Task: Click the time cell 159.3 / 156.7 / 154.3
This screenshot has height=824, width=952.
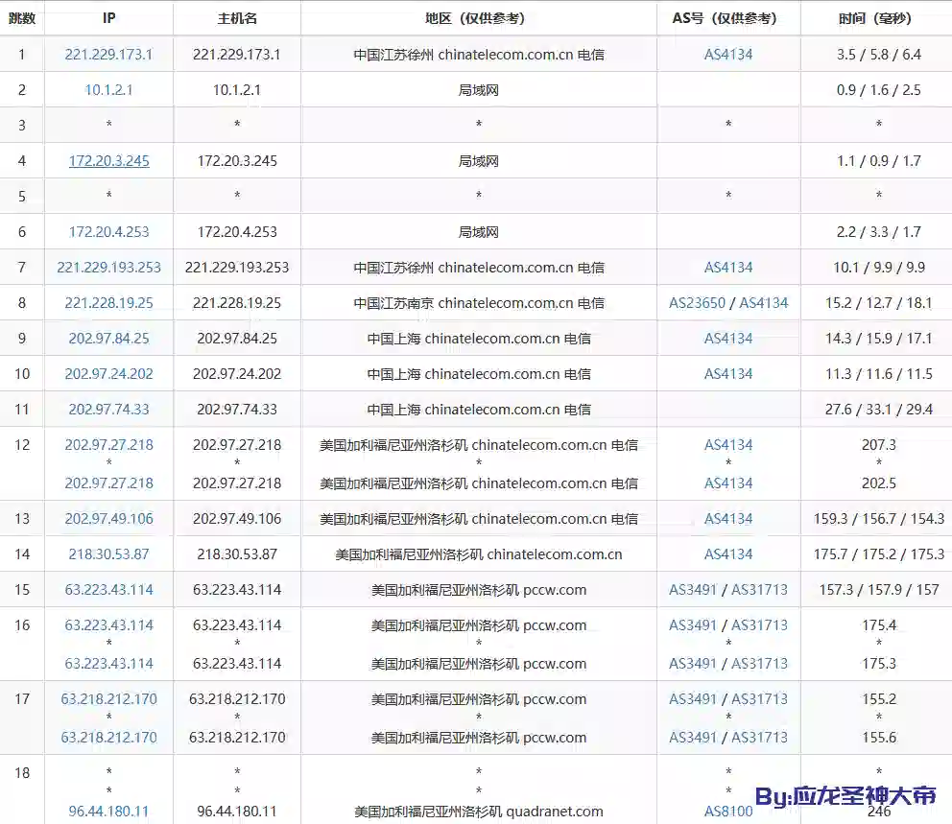Action: pos(878,519)
